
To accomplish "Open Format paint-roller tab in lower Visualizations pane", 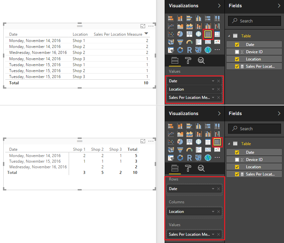I will pos(188,168).
